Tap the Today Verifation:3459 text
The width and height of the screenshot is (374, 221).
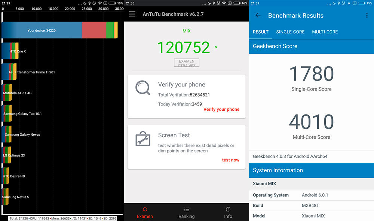180,104
